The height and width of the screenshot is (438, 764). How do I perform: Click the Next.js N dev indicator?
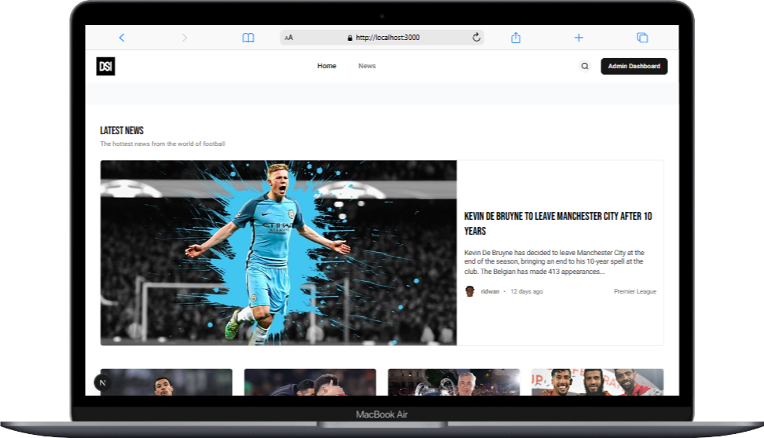(102, 383)
